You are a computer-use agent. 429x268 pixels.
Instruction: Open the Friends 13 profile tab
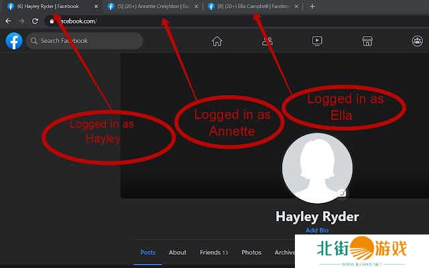pos(214,253)
